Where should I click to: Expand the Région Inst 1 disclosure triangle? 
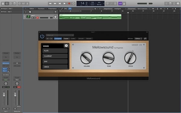2,8
